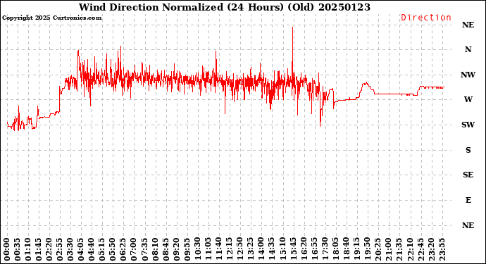Click the '06:25' time axis label
Screen dimensions: 486x264
[x=123, y=249]
